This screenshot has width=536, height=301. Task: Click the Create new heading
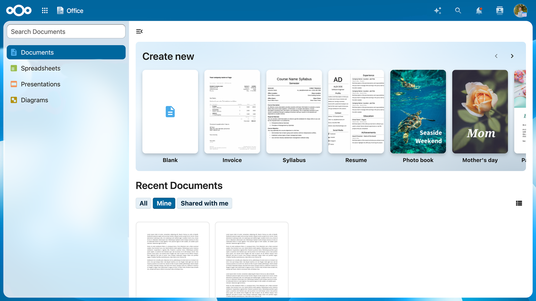coord(168,56)
